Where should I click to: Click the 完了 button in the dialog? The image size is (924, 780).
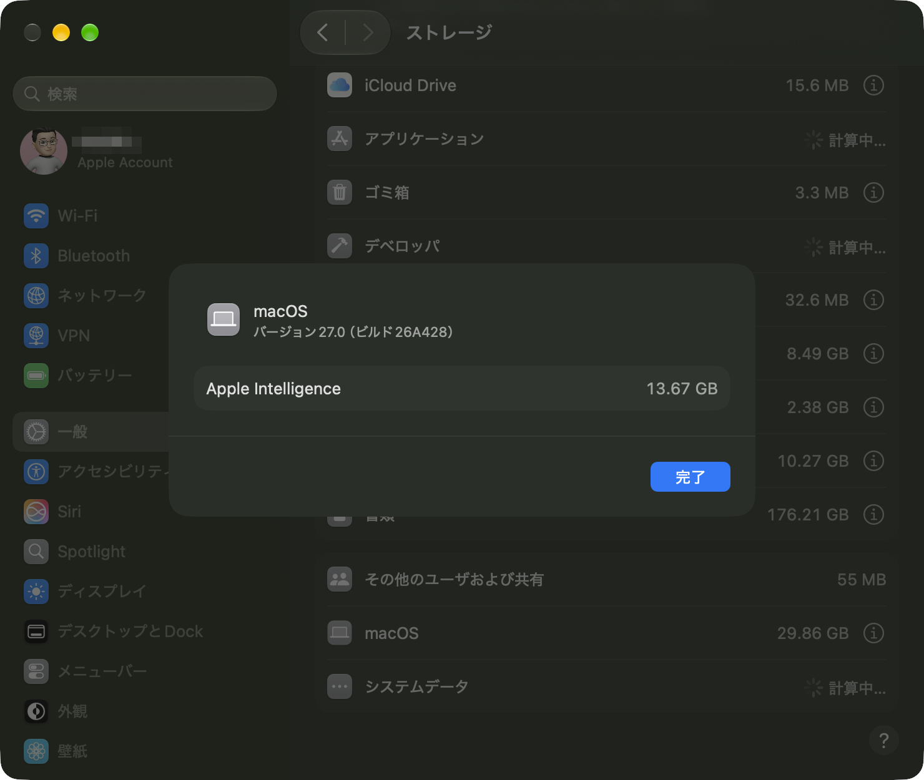690,477
